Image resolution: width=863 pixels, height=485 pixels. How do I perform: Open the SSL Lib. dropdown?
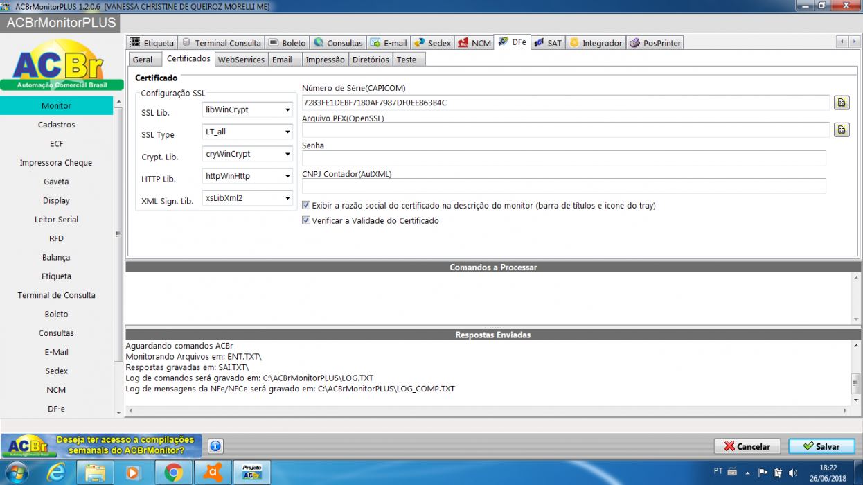[x=287, y=109]
